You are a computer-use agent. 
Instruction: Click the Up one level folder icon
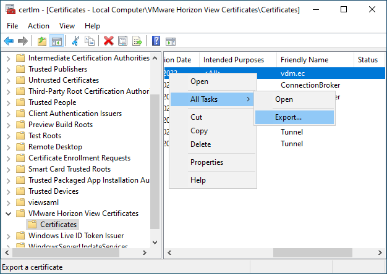pos(42,41)
